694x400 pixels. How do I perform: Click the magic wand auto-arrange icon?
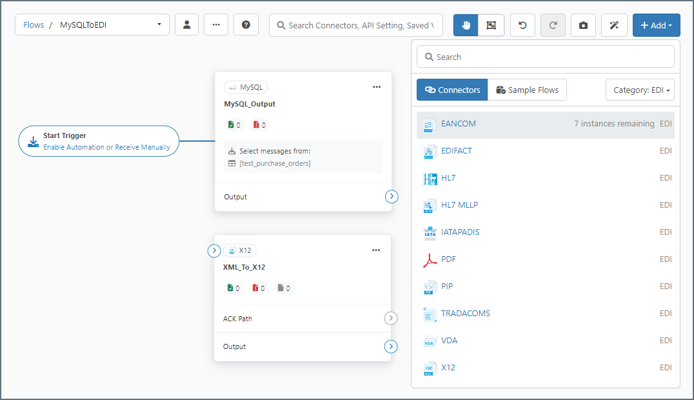click(x=613, y=25)
